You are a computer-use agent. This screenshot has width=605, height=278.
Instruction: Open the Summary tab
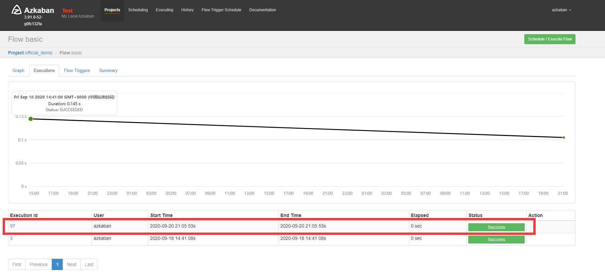pos(108,70)
